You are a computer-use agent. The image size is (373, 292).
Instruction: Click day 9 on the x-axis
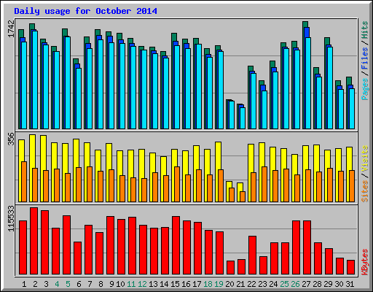pyautogui.click(x=111, y=284)
